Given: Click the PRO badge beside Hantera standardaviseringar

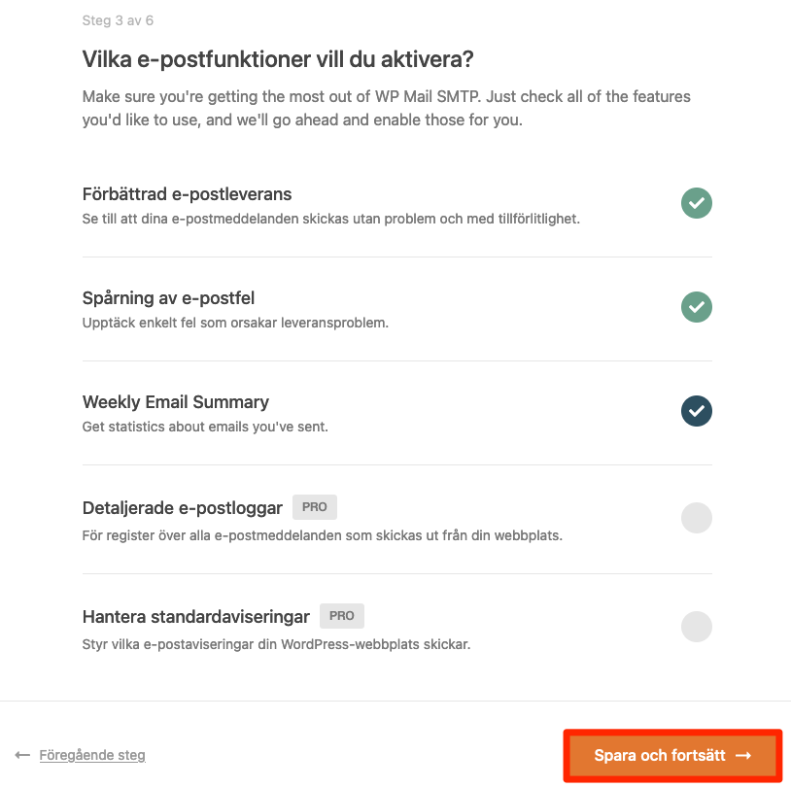Looking at the screenshot, I should [341, 616].
